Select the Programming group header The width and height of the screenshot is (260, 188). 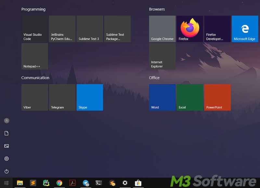(33, 9)
